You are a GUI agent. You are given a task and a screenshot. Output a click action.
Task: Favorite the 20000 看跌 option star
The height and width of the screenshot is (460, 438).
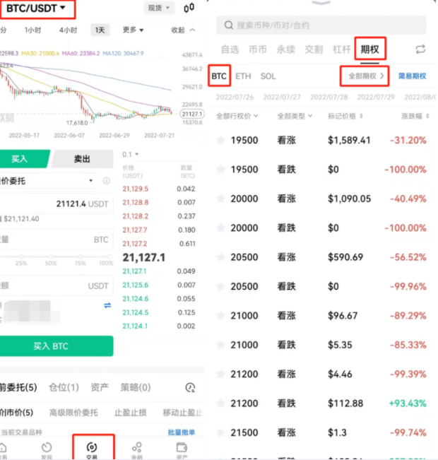click(x=220, y=228)
